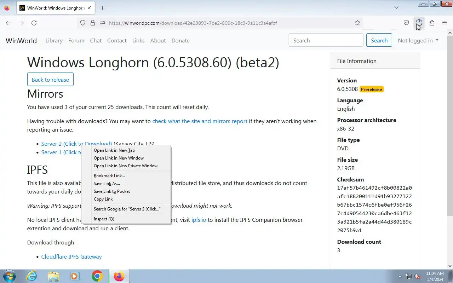The width and height of the screenshot is (453, 283).
Task: Open Windows Media Player from taskbar
Action: [75, 276]
